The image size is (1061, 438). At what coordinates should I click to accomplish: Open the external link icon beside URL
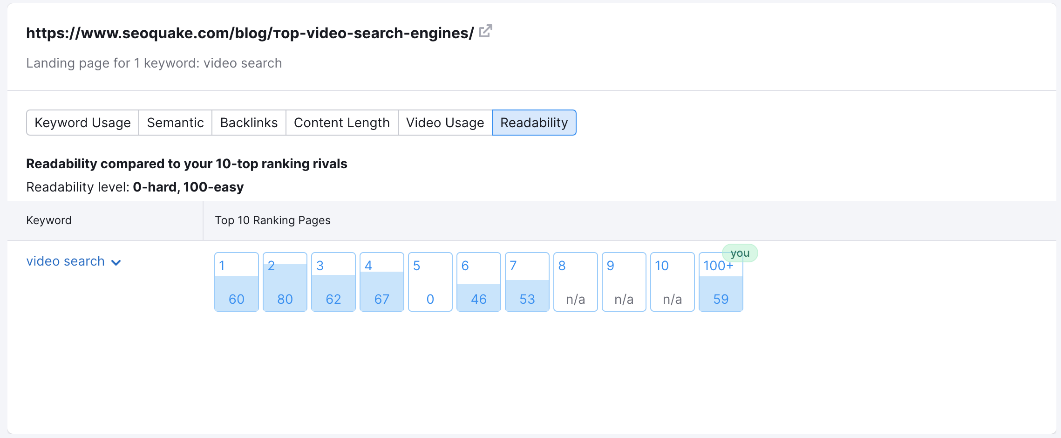coord(485,31)
